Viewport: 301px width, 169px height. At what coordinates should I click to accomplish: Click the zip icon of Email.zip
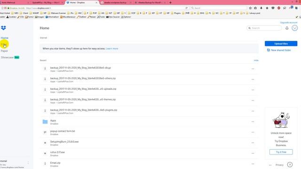(45, 163)
